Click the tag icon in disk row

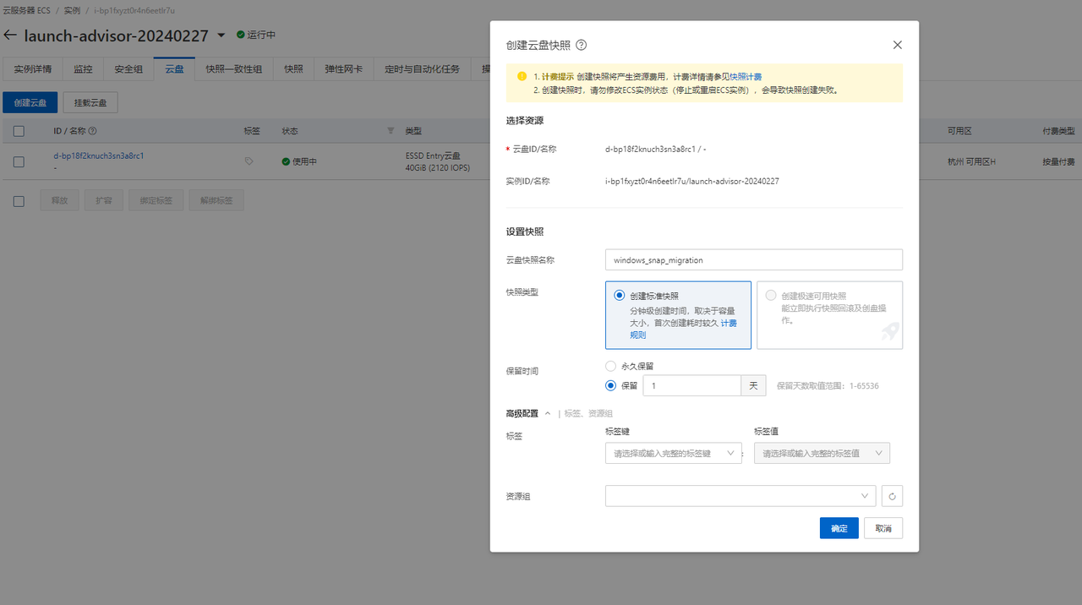pos(249,161)
